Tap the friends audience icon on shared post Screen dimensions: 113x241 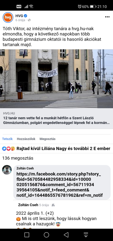click(x=53, y=205)
